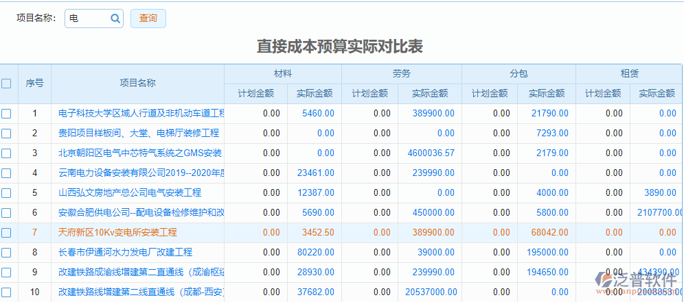Click the 项目名称 column header
This screenshot has height=302, width=684.
click(137, 84)
